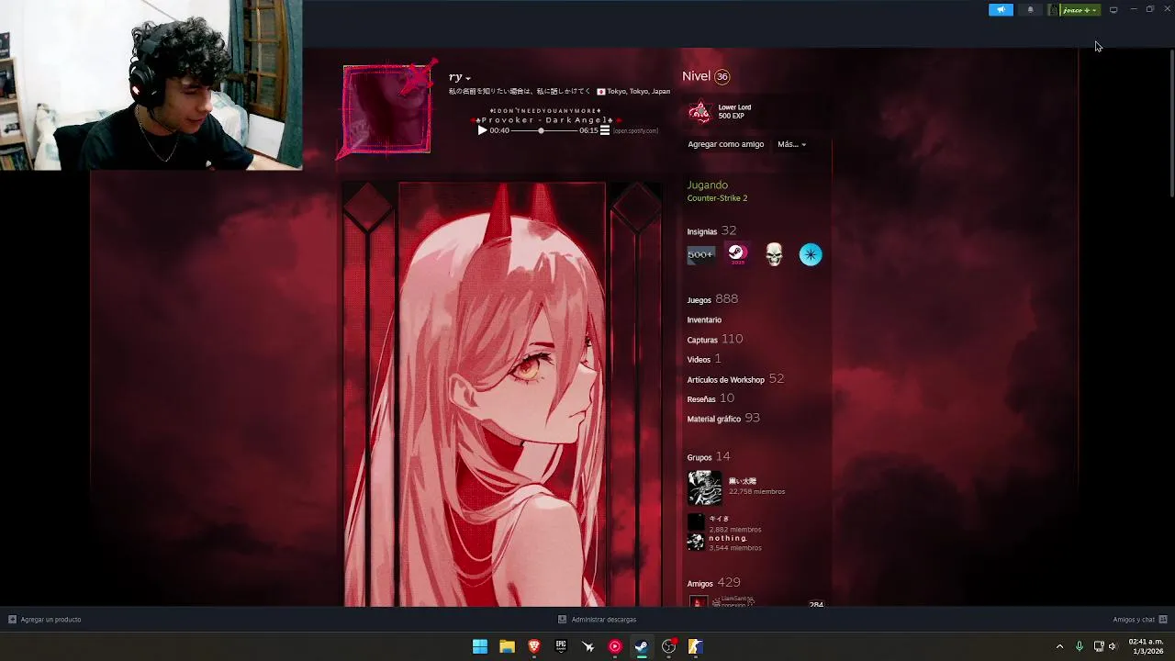
Task: Open YouTube Music from taskbar
Action: [615, 646]
